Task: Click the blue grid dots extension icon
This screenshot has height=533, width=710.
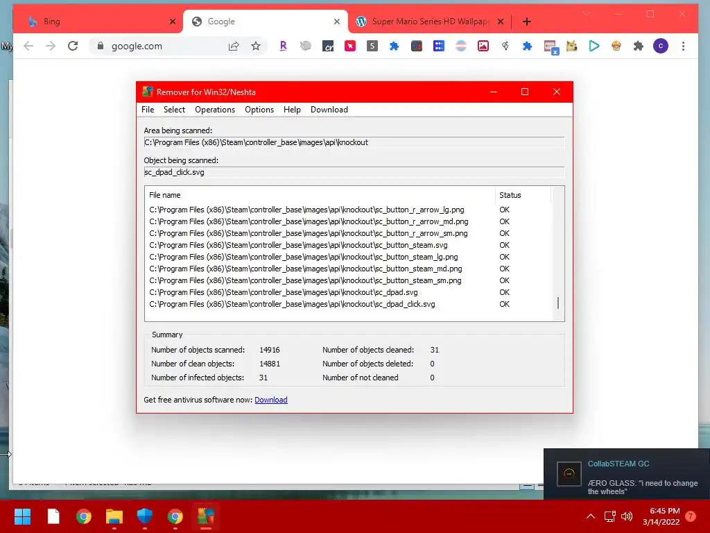Action: click(439, 46)
